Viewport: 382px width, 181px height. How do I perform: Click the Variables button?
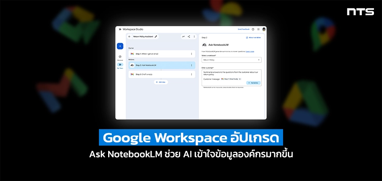(253, 83)
